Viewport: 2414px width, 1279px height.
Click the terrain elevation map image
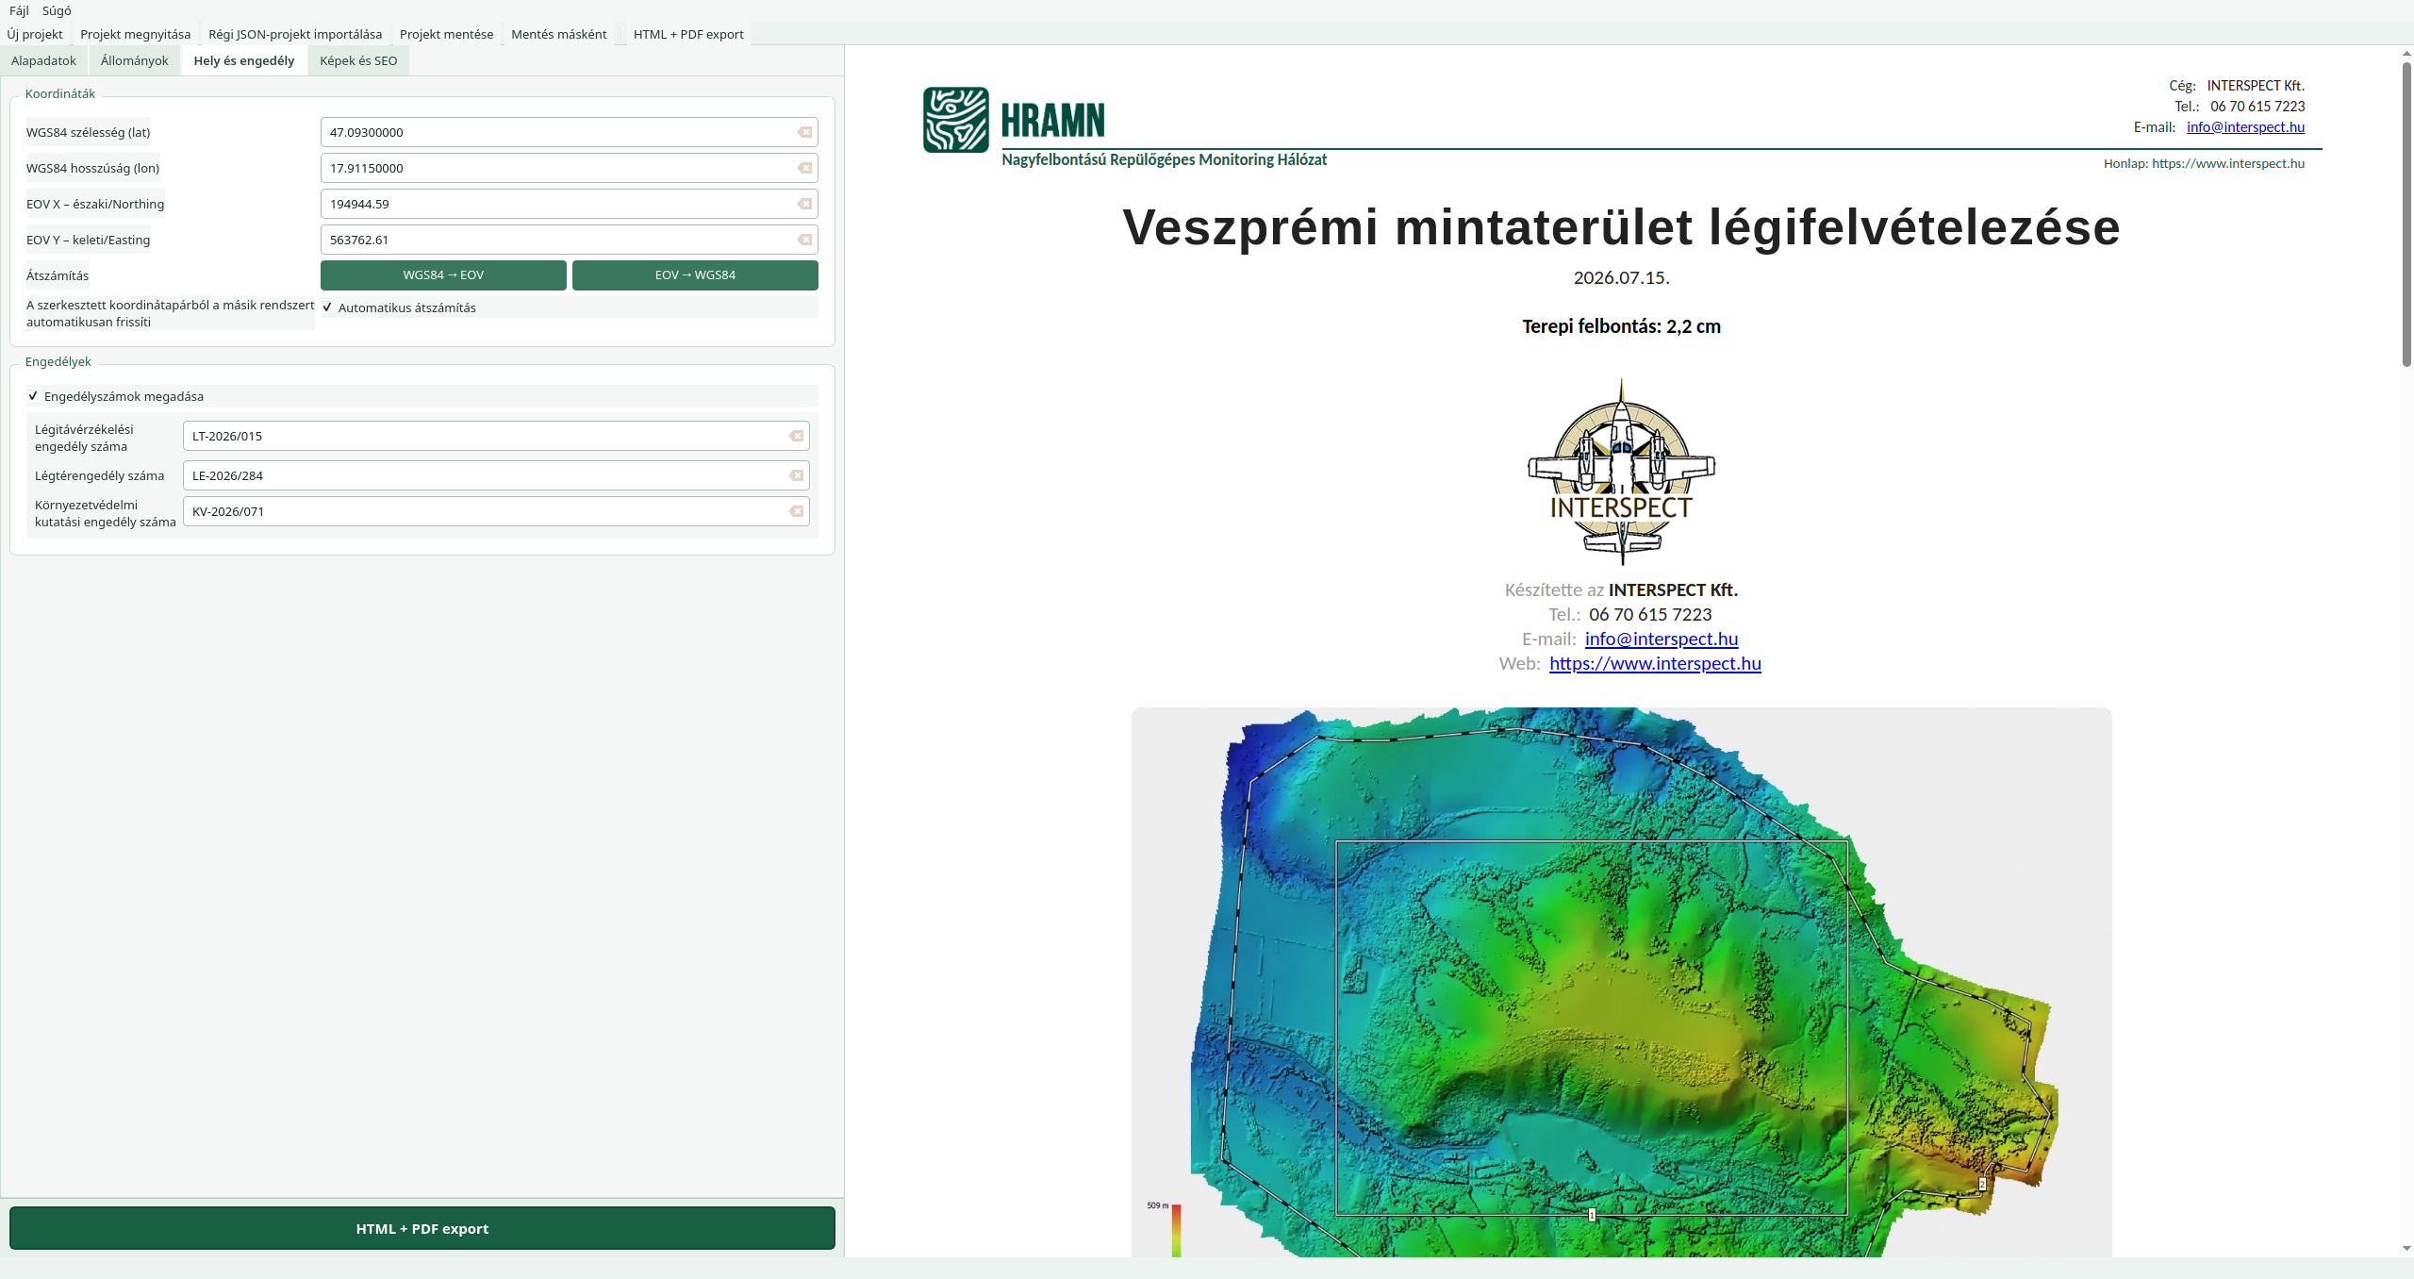click(x=1621, y=982)
